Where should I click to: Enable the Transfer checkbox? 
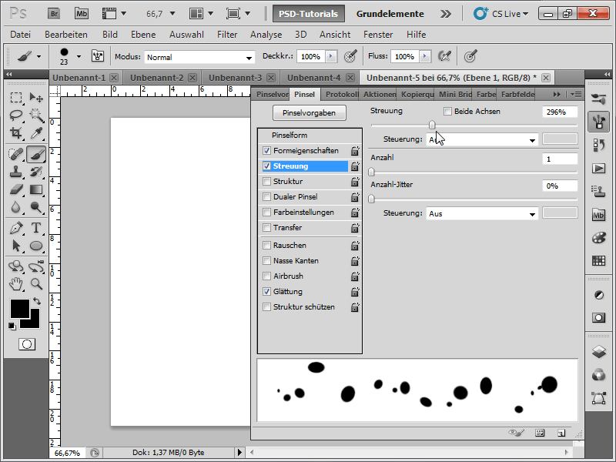coord(266,227)
